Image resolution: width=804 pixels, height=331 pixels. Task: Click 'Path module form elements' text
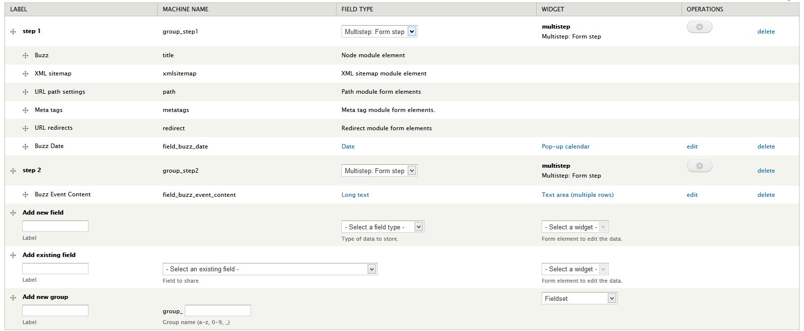381,92
